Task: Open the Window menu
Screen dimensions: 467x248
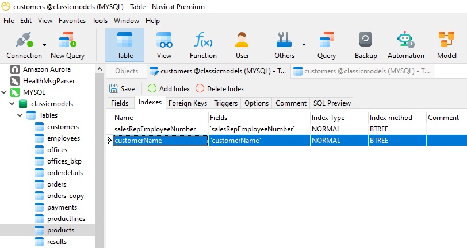Action: [127, 21]
